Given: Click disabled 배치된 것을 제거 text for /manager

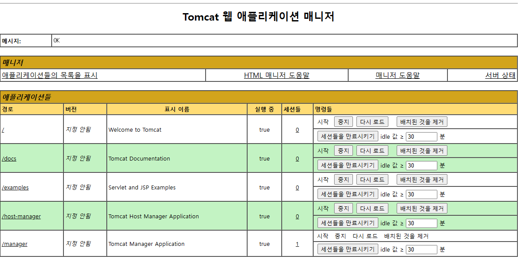Looking at the screenshot, I should pos(406,236).
